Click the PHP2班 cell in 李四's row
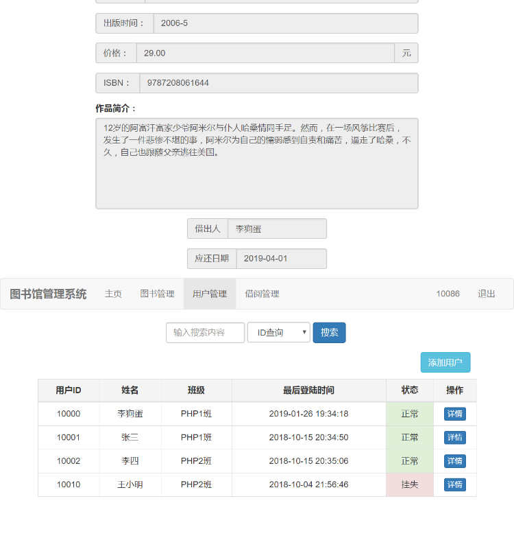The height and width of the screenshot is (549, 514). [x=196, y=460]
